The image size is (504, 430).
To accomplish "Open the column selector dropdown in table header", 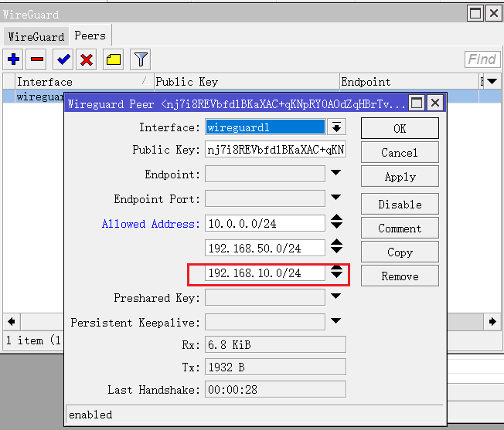I will tap(492, 81).
